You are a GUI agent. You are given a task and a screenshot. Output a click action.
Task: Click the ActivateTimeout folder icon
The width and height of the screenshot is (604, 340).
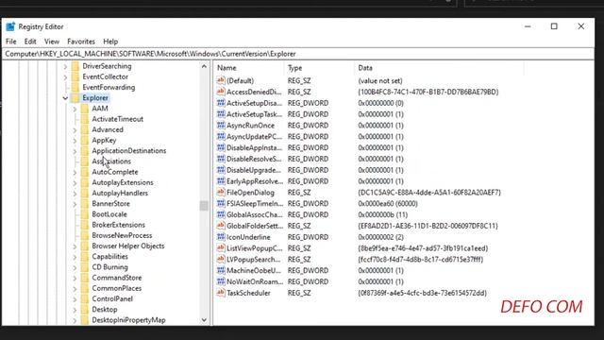point(85,119)
